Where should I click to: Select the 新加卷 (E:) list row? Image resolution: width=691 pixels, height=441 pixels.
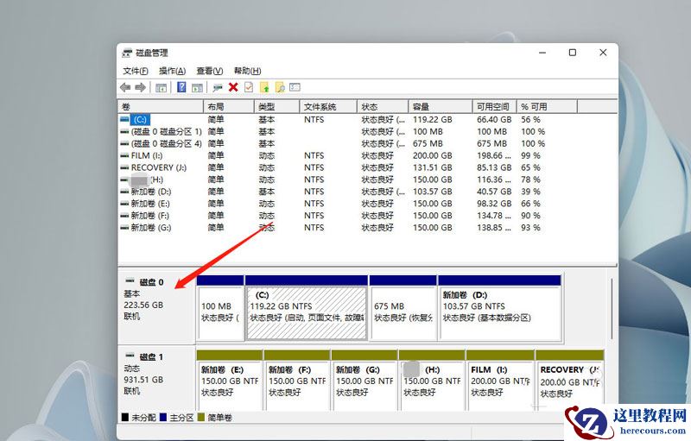point(366,204)
